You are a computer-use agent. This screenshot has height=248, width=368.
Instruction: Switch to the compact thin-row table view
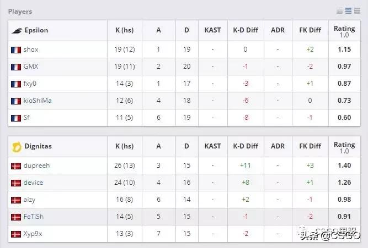(340, 11)
